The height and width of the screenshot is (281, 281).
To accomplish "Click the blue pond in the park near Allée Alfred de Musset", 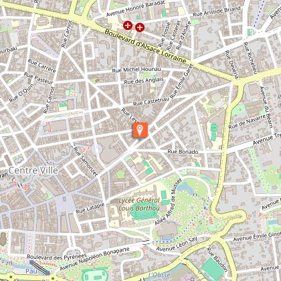I will [x=186, y=187].
